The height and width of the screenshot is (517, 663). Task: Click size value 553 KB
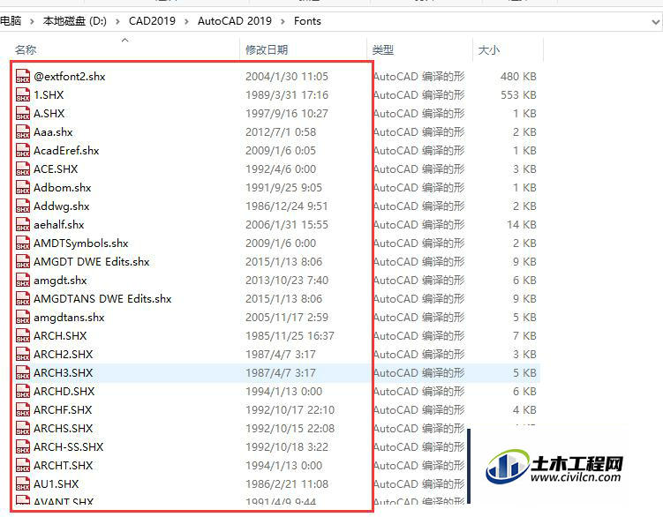518,94
